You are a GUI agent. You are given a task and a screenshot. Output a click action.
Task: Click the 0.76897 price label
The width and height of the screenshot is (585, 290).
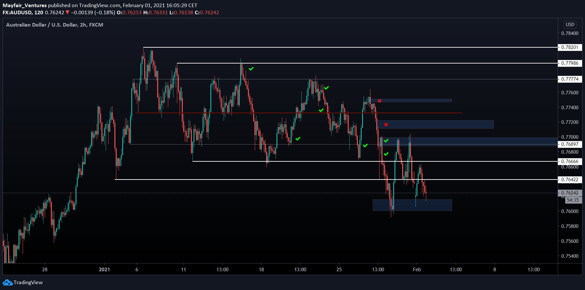click(x=570, y=144)
